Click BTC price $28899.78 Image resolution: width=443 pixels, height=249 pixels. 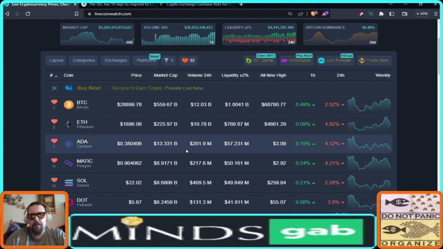[x=129, y=104]
